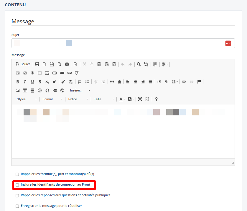Open the Styles dropdown
The width and height of the screenshot is (247, 211).
coord(27,99)
